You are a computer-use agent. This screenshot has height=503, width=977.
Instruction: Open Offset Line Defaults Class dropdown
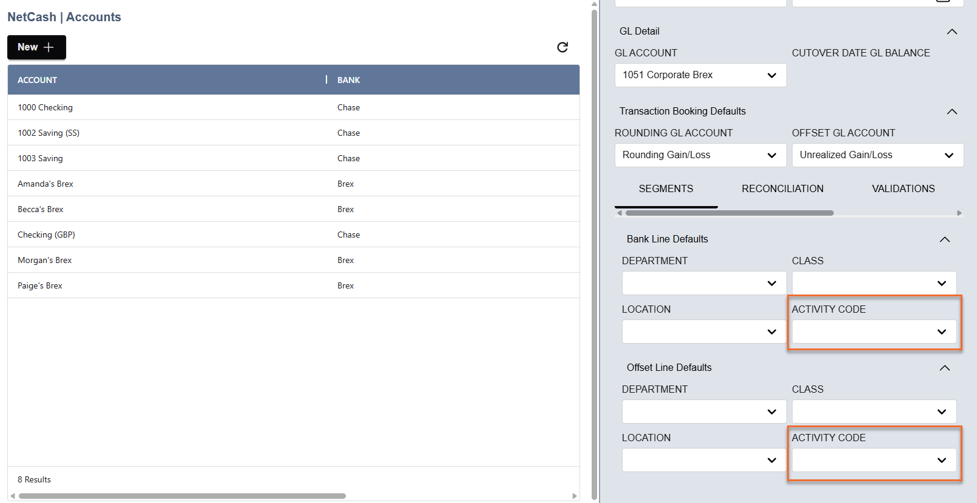coord(874,411)
